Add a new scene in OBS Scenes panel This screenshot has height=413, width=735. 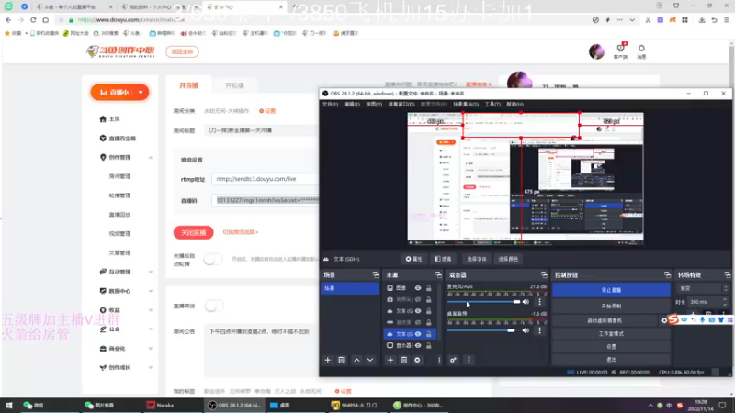[x=328, y=360]
